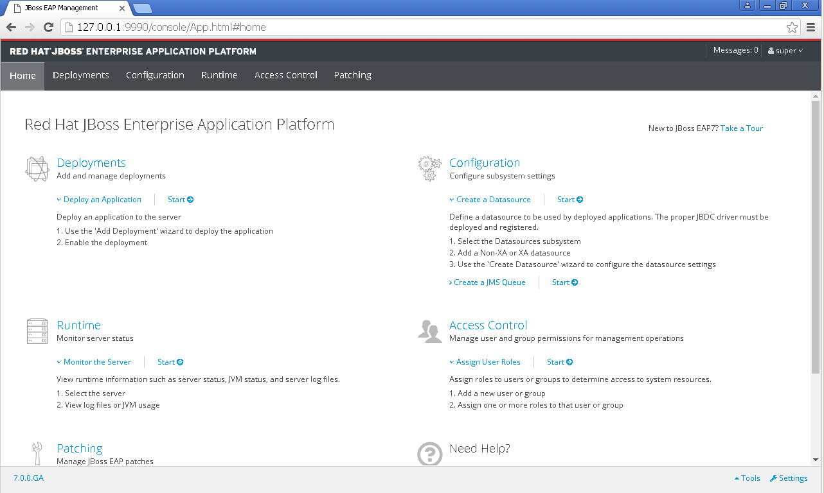The width and height of the screenshot is (824, 493).
Task: Bookmark the page with star icon
Action: (x=793, y=27)
